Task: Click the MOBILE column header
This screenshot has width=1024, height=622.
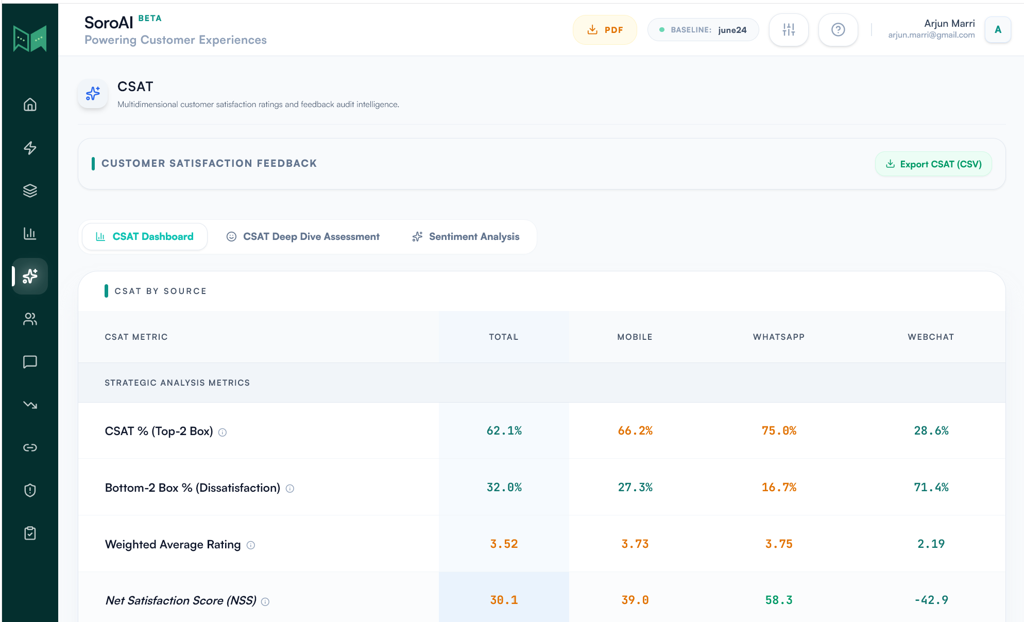Action: coord(635,337)
